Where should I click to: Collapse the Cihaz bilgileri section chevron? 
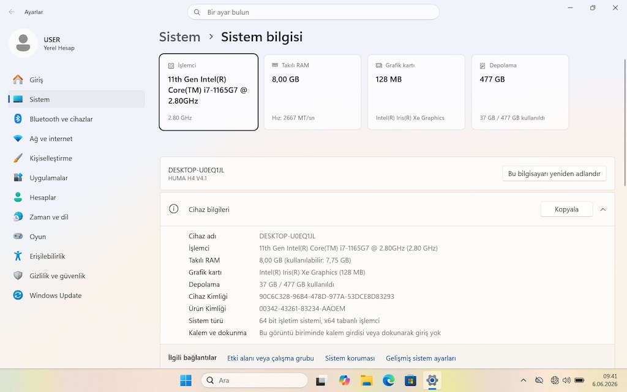(603, 209)
